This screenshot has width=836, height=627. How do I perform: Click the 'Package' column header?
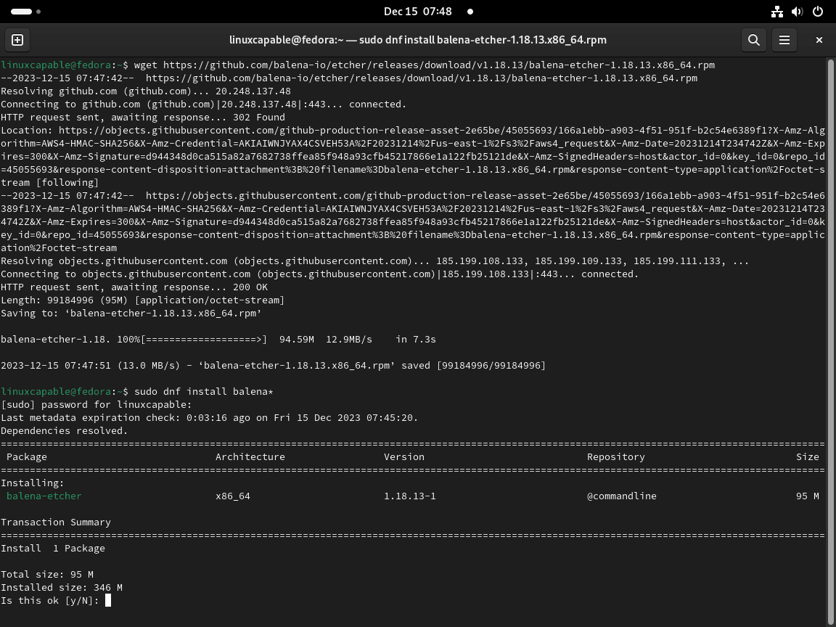27,456
